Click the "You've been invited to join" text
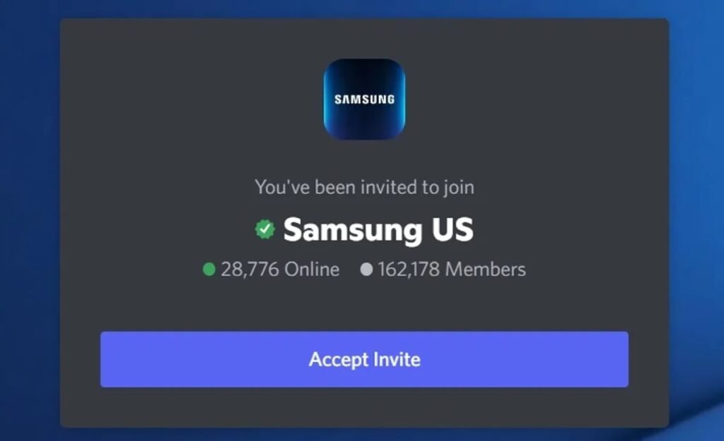 364,188
